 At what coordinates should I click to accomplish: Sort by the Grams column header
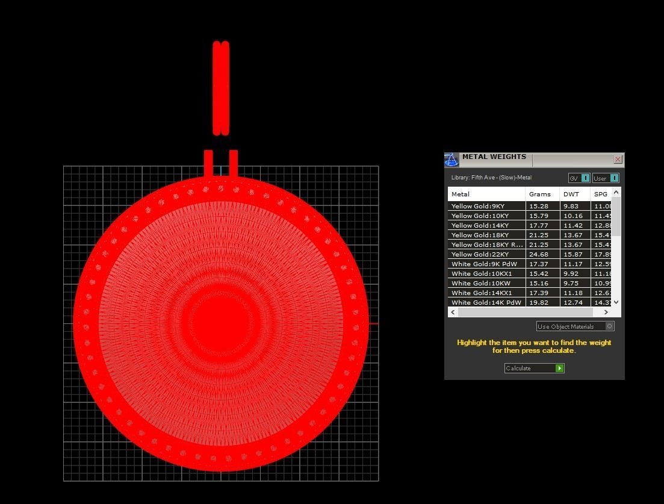tap(542, 194)
